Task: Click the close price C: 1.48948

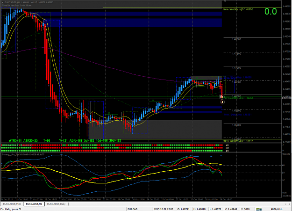Action: pos(232,209)
